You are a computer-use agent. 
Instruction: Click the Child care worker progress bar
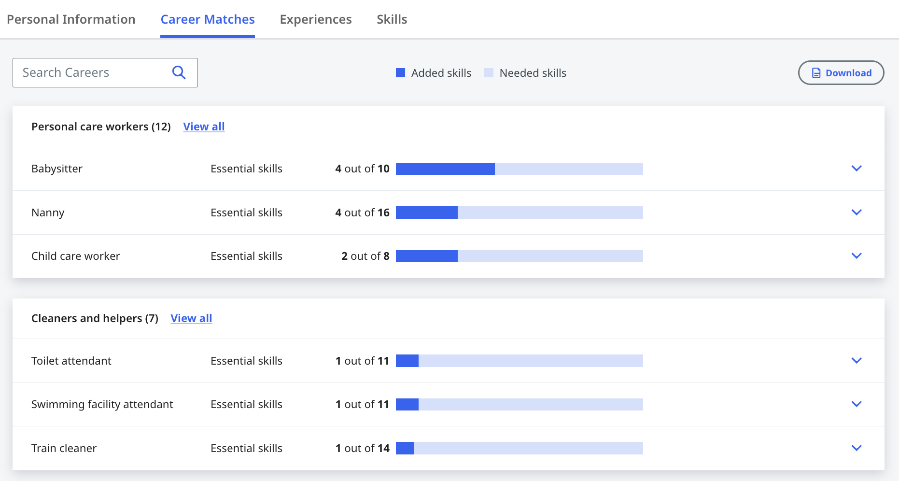(x=520, y=256)
